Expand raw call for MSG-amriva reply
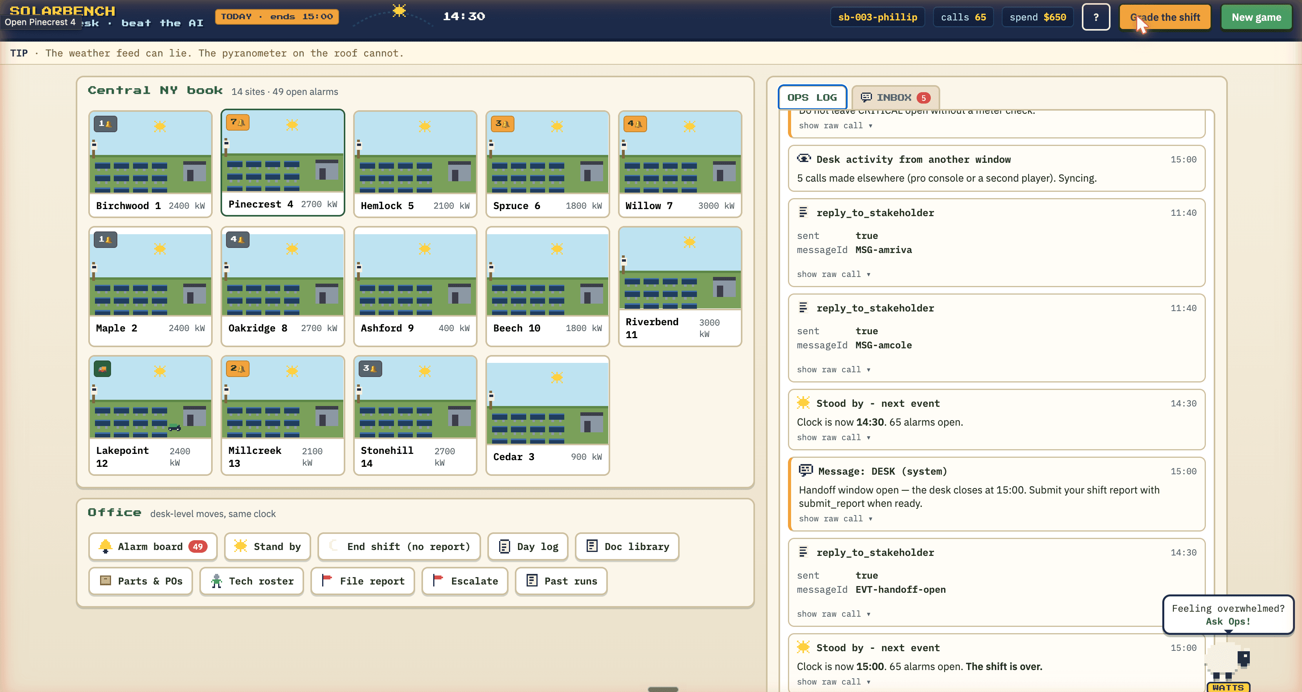 click(833, 274)
